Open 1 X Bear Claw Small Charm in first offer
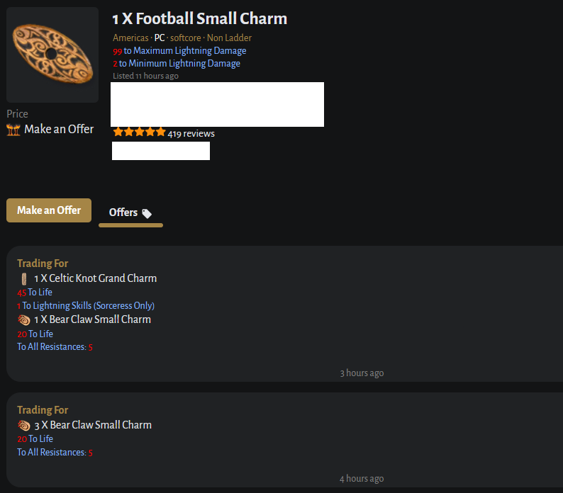 click(93, 319)
